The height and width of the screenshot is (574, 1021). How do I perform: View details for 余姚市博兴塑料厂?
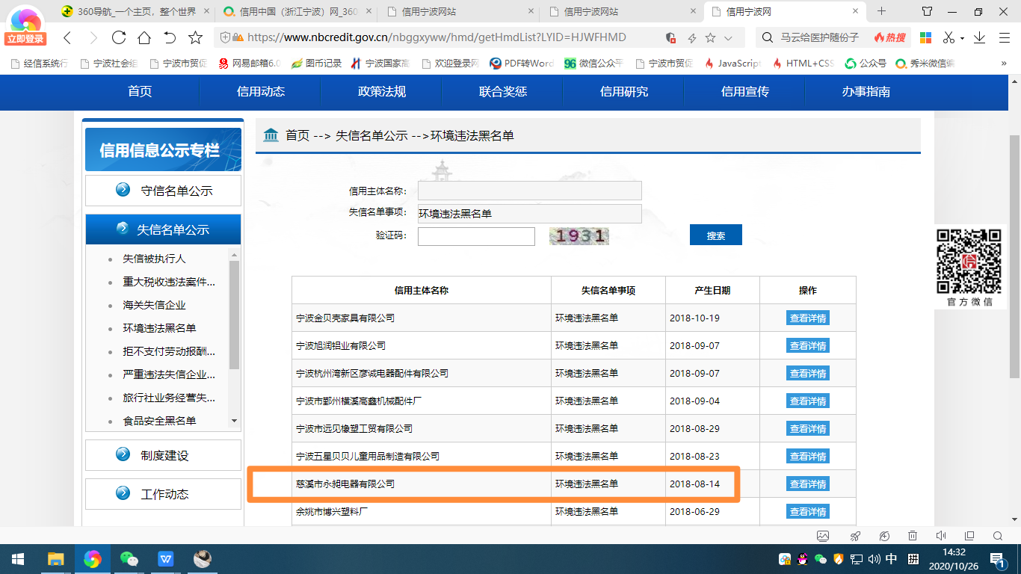808,511
